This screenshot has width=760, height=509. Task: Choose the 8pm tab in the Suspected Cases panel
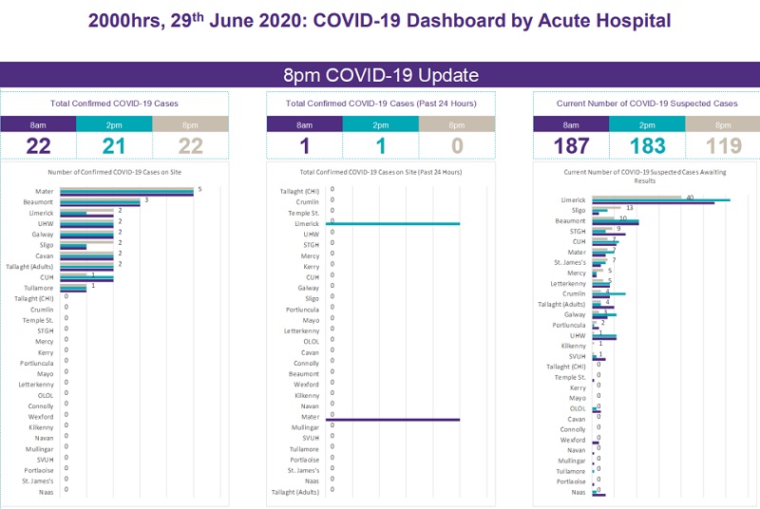point(723,124)
